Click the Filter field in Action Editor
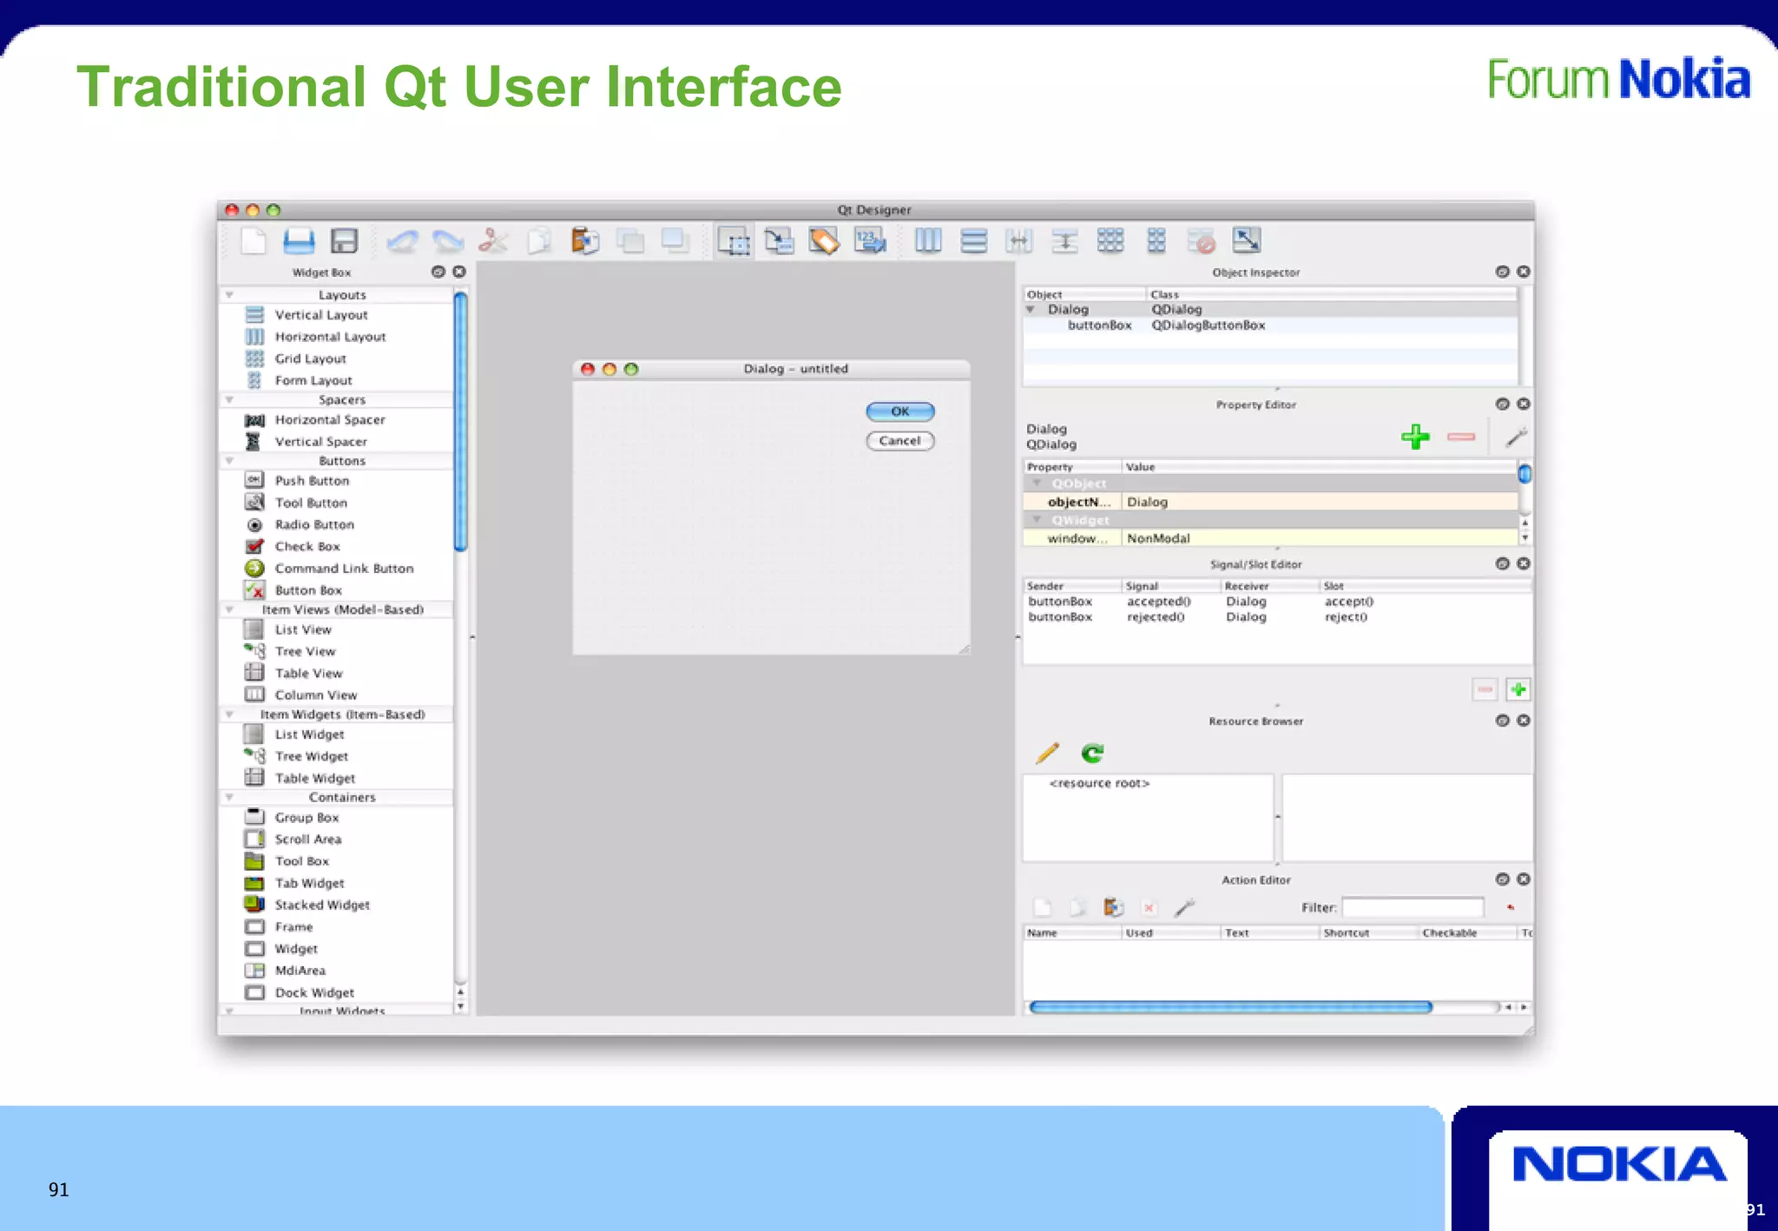Image resolution: width=1778 pixels, height=1231 pixels. click(x=1413, y=907)
